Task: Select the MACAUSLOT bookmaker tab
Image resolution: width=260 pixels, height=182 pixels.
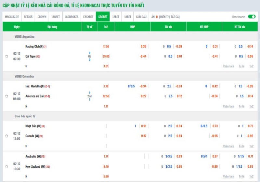Action: click(x=12, y=17)
